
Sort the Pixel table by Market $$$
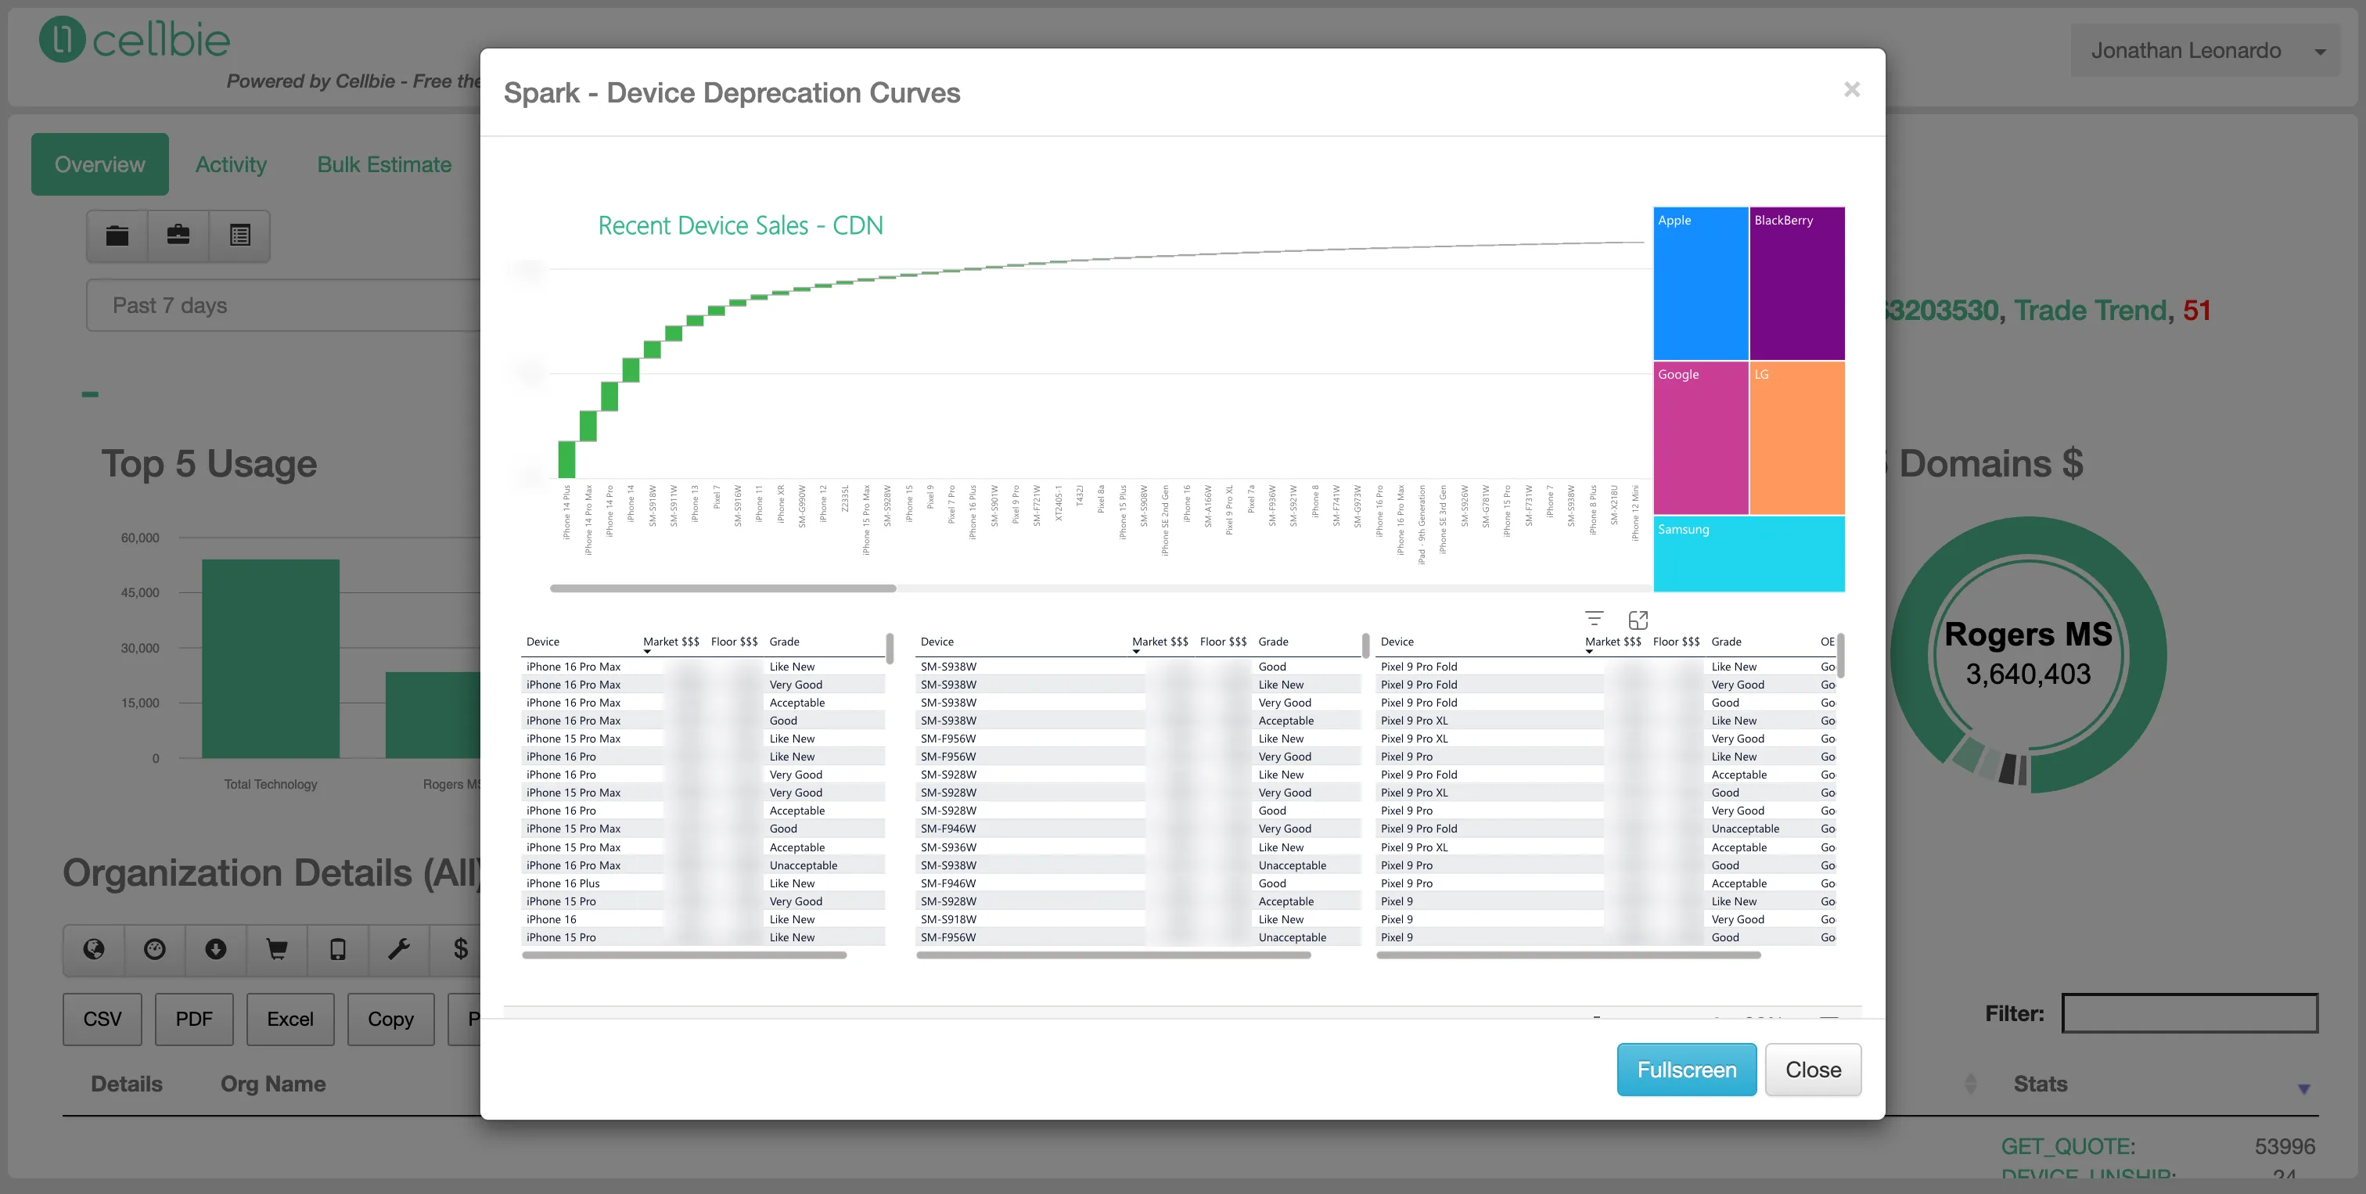[x=1613, y=642]
